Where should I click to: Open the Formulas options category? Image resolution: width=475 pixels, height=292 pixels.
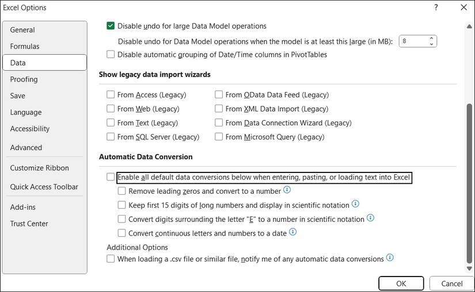(25, 46)
